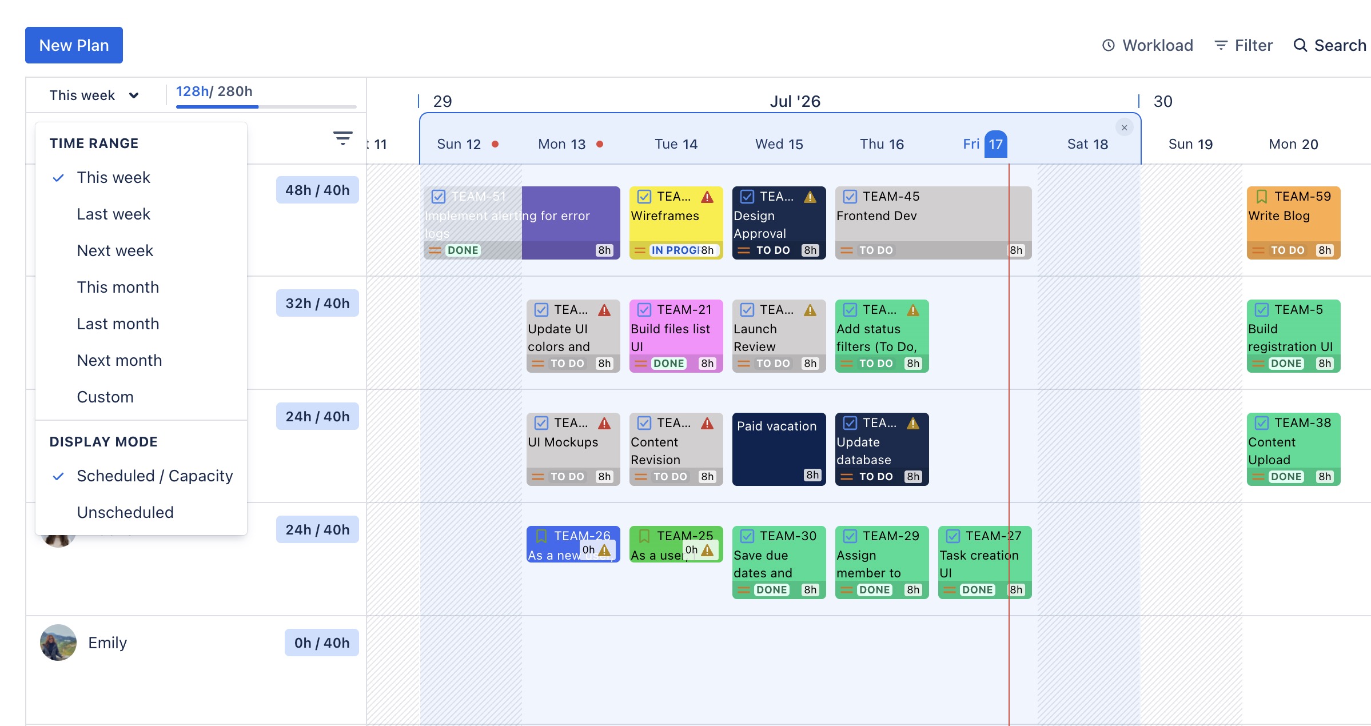Collapse the This week dropdown
The image size is (1371, 726).
(94, 95)
